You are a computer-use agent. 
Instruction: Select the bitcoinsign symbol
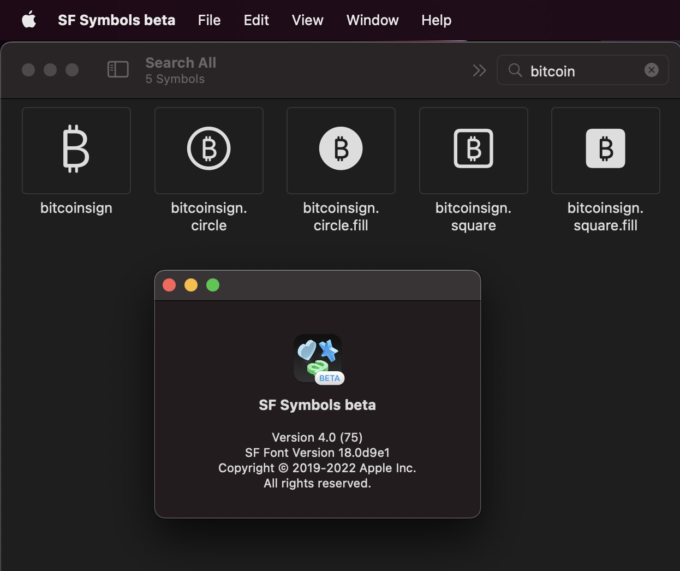(x=76, y=151)
